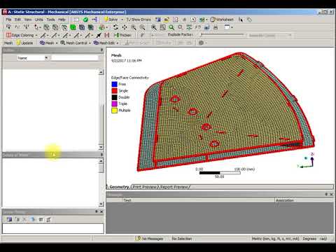Click the outline filter text field
The width and height of the screenshot is (336, 252).
pyautogui.click(x=75, y=57)
